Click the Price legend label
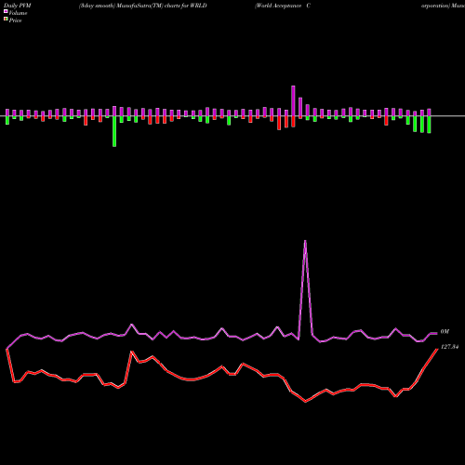 [15, 20]
